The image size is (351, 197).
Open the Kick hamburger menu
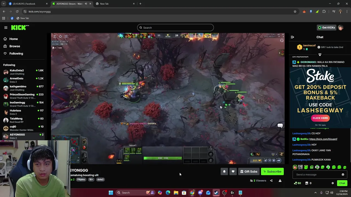(x=6, y=28)
